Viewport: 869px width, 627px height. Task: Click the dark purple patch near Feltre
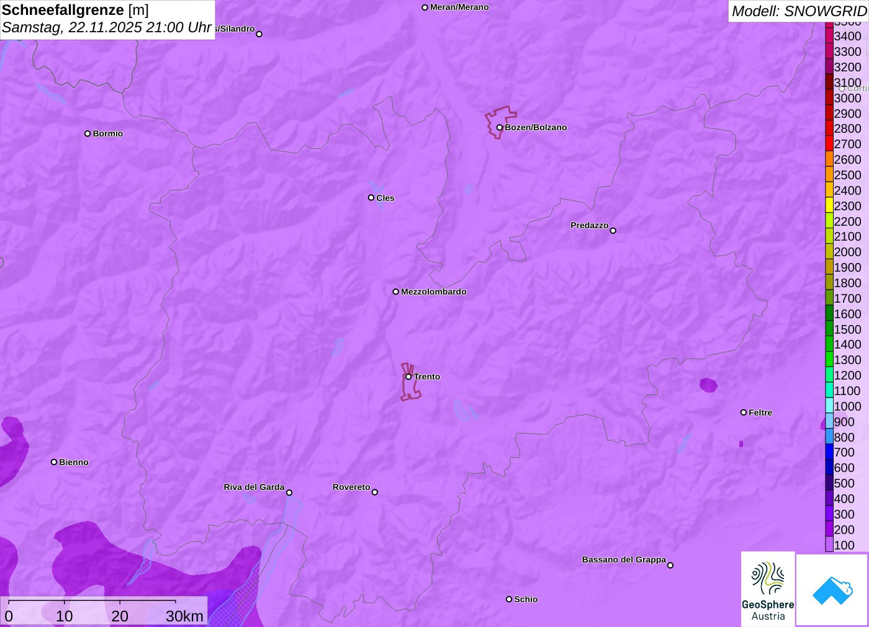click(x=708, y=385)
